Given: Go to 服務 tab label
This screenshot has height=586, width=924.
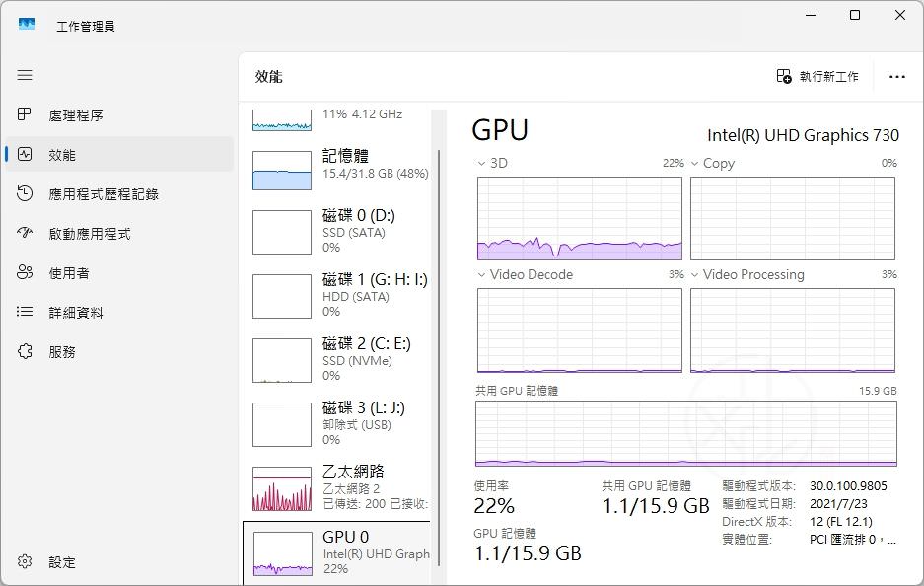Looking at the screenshot, I should tap(62, 352).
